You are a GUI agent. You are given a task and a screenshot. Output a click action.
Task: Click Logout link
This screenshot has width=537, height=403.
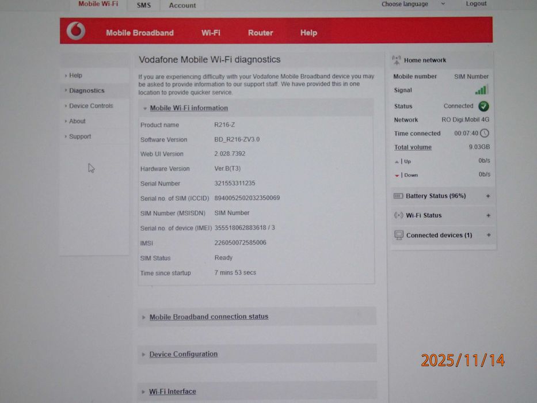(475, 4)
